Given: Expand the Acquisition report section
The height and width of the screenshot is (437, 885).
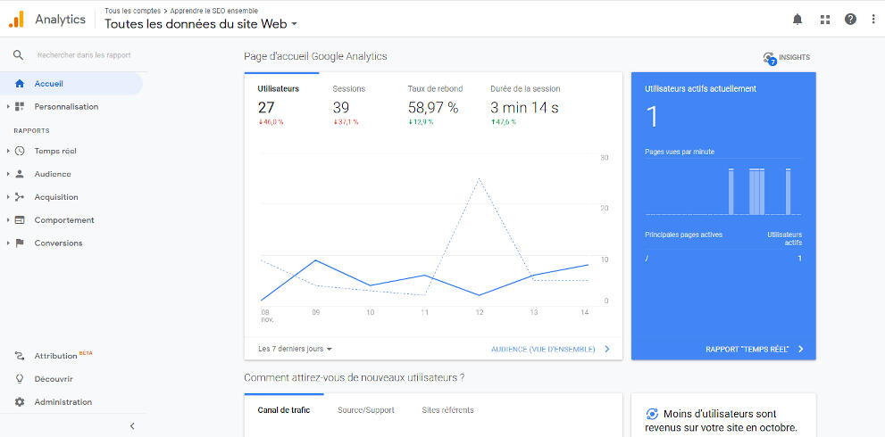Looking at the screenshot, I should 56,197.
